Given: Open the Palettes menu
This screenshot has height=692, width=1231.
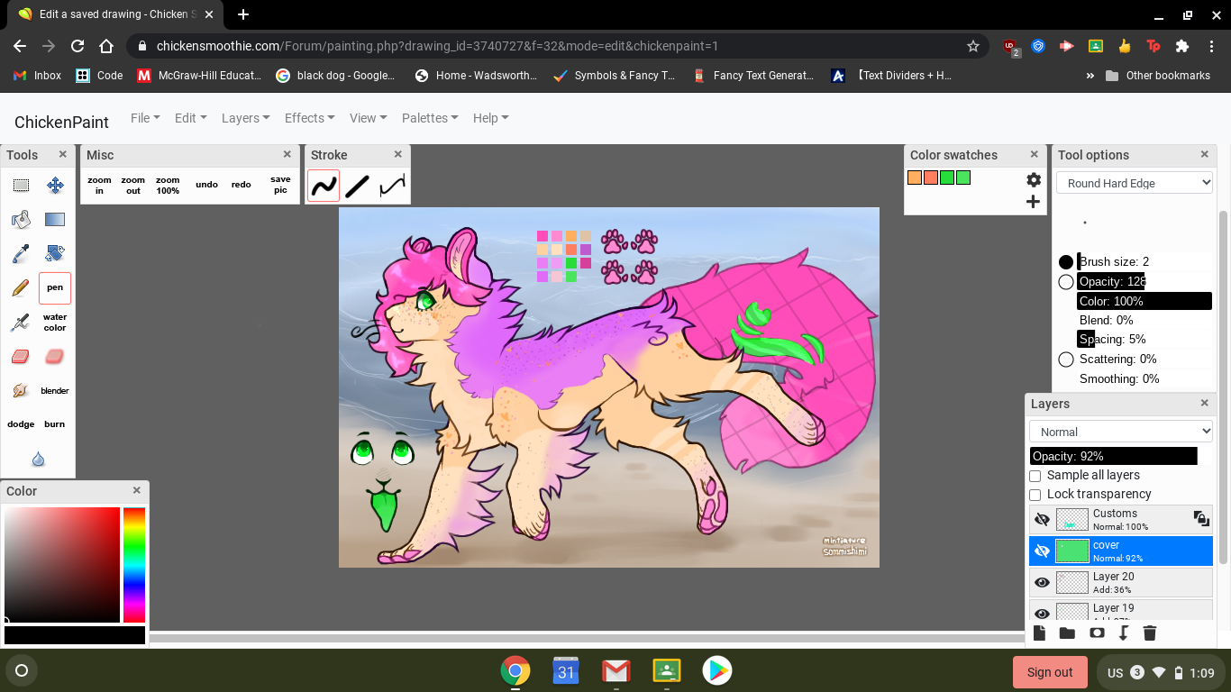Looking at the screenshot, I should (430, 118).
